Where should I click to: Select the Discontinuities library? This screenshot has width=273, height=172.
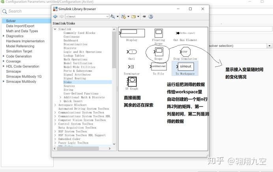(75, 44)
